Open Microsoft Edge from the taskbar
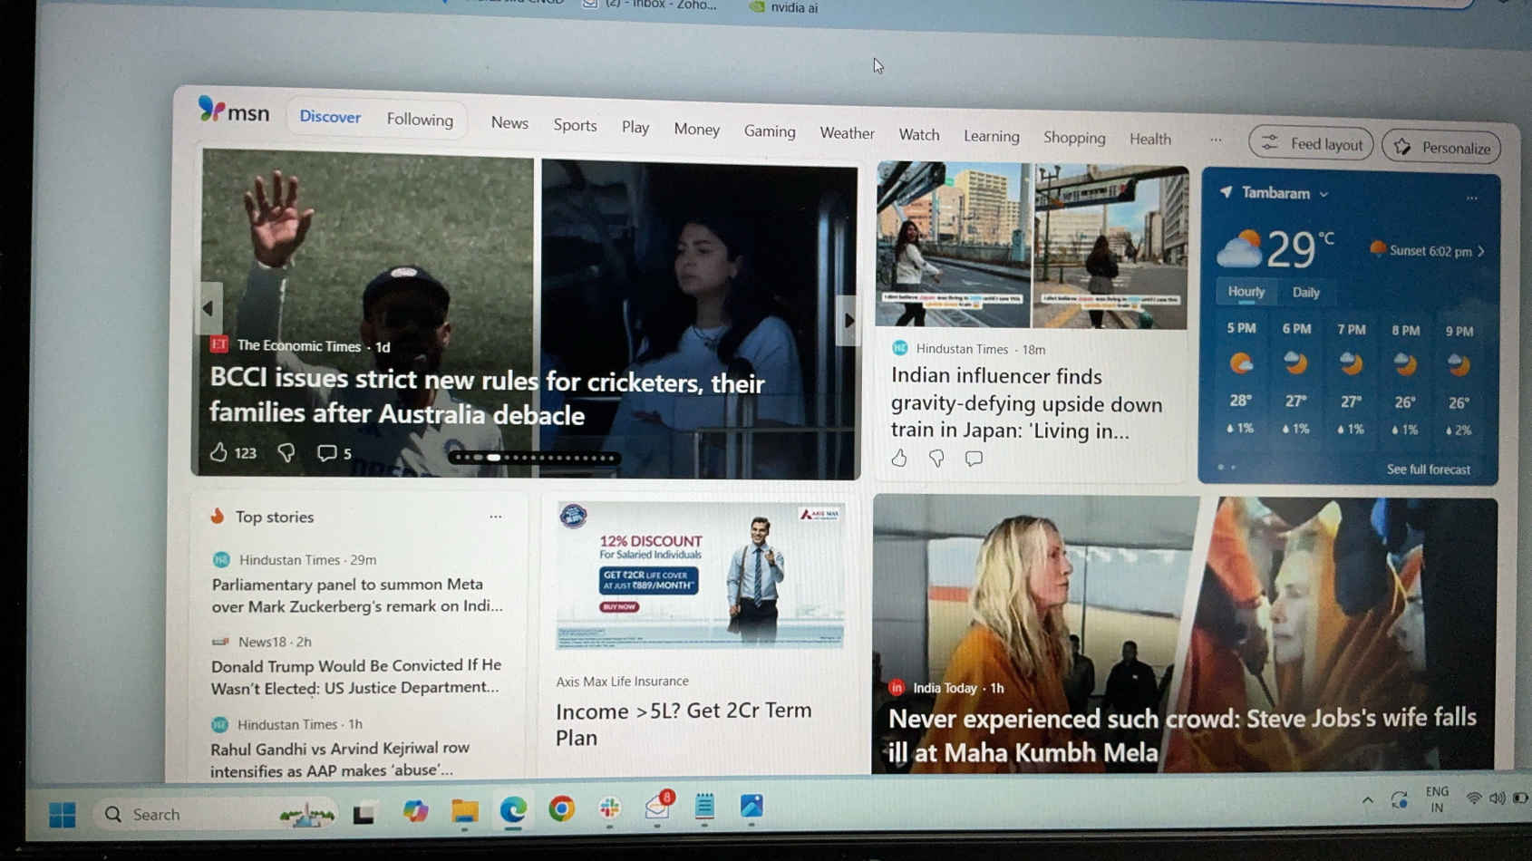The image size is (1532, 861). (513, 809)
